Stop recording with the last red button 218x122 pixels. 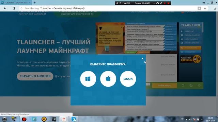[x=168, y=3]
